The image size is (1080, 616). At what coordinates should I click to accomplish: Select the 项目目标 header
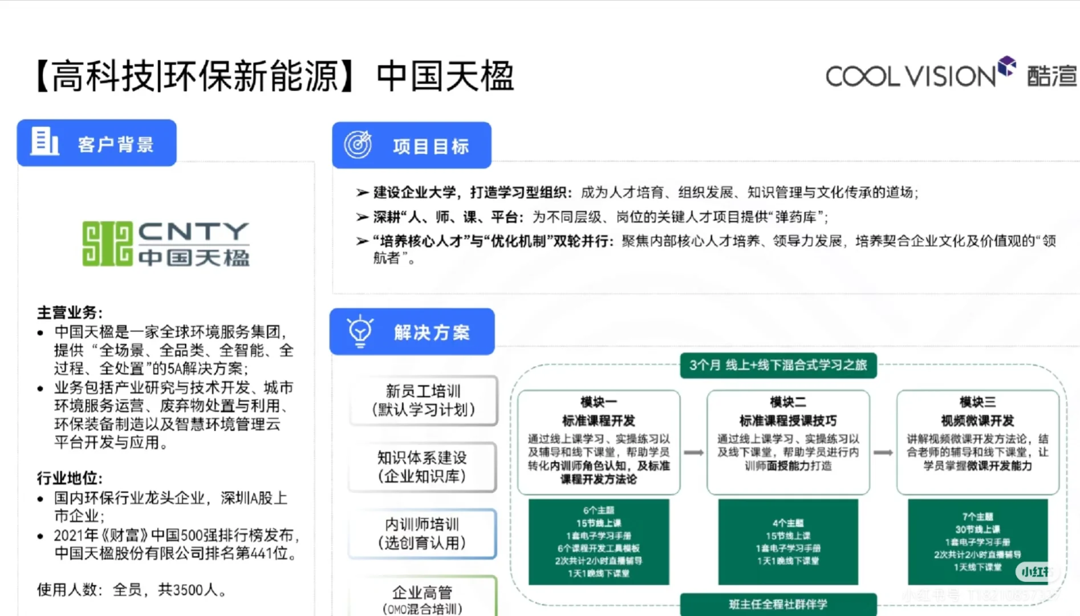[x=412, y=145]
